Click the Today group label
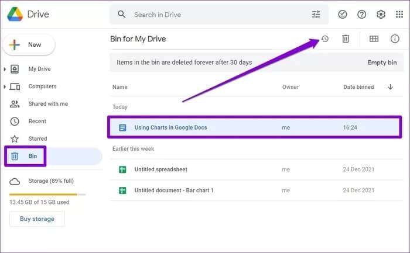The height and width of the screenshot is (253, 410). [119, 107]
